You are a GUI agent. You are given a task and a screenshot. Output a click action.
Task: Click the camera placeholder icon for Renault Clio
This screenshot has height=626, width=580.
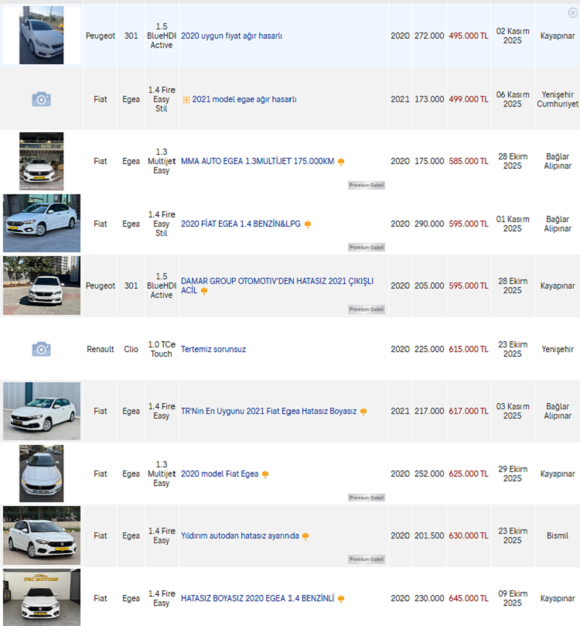tap(41, 349)
